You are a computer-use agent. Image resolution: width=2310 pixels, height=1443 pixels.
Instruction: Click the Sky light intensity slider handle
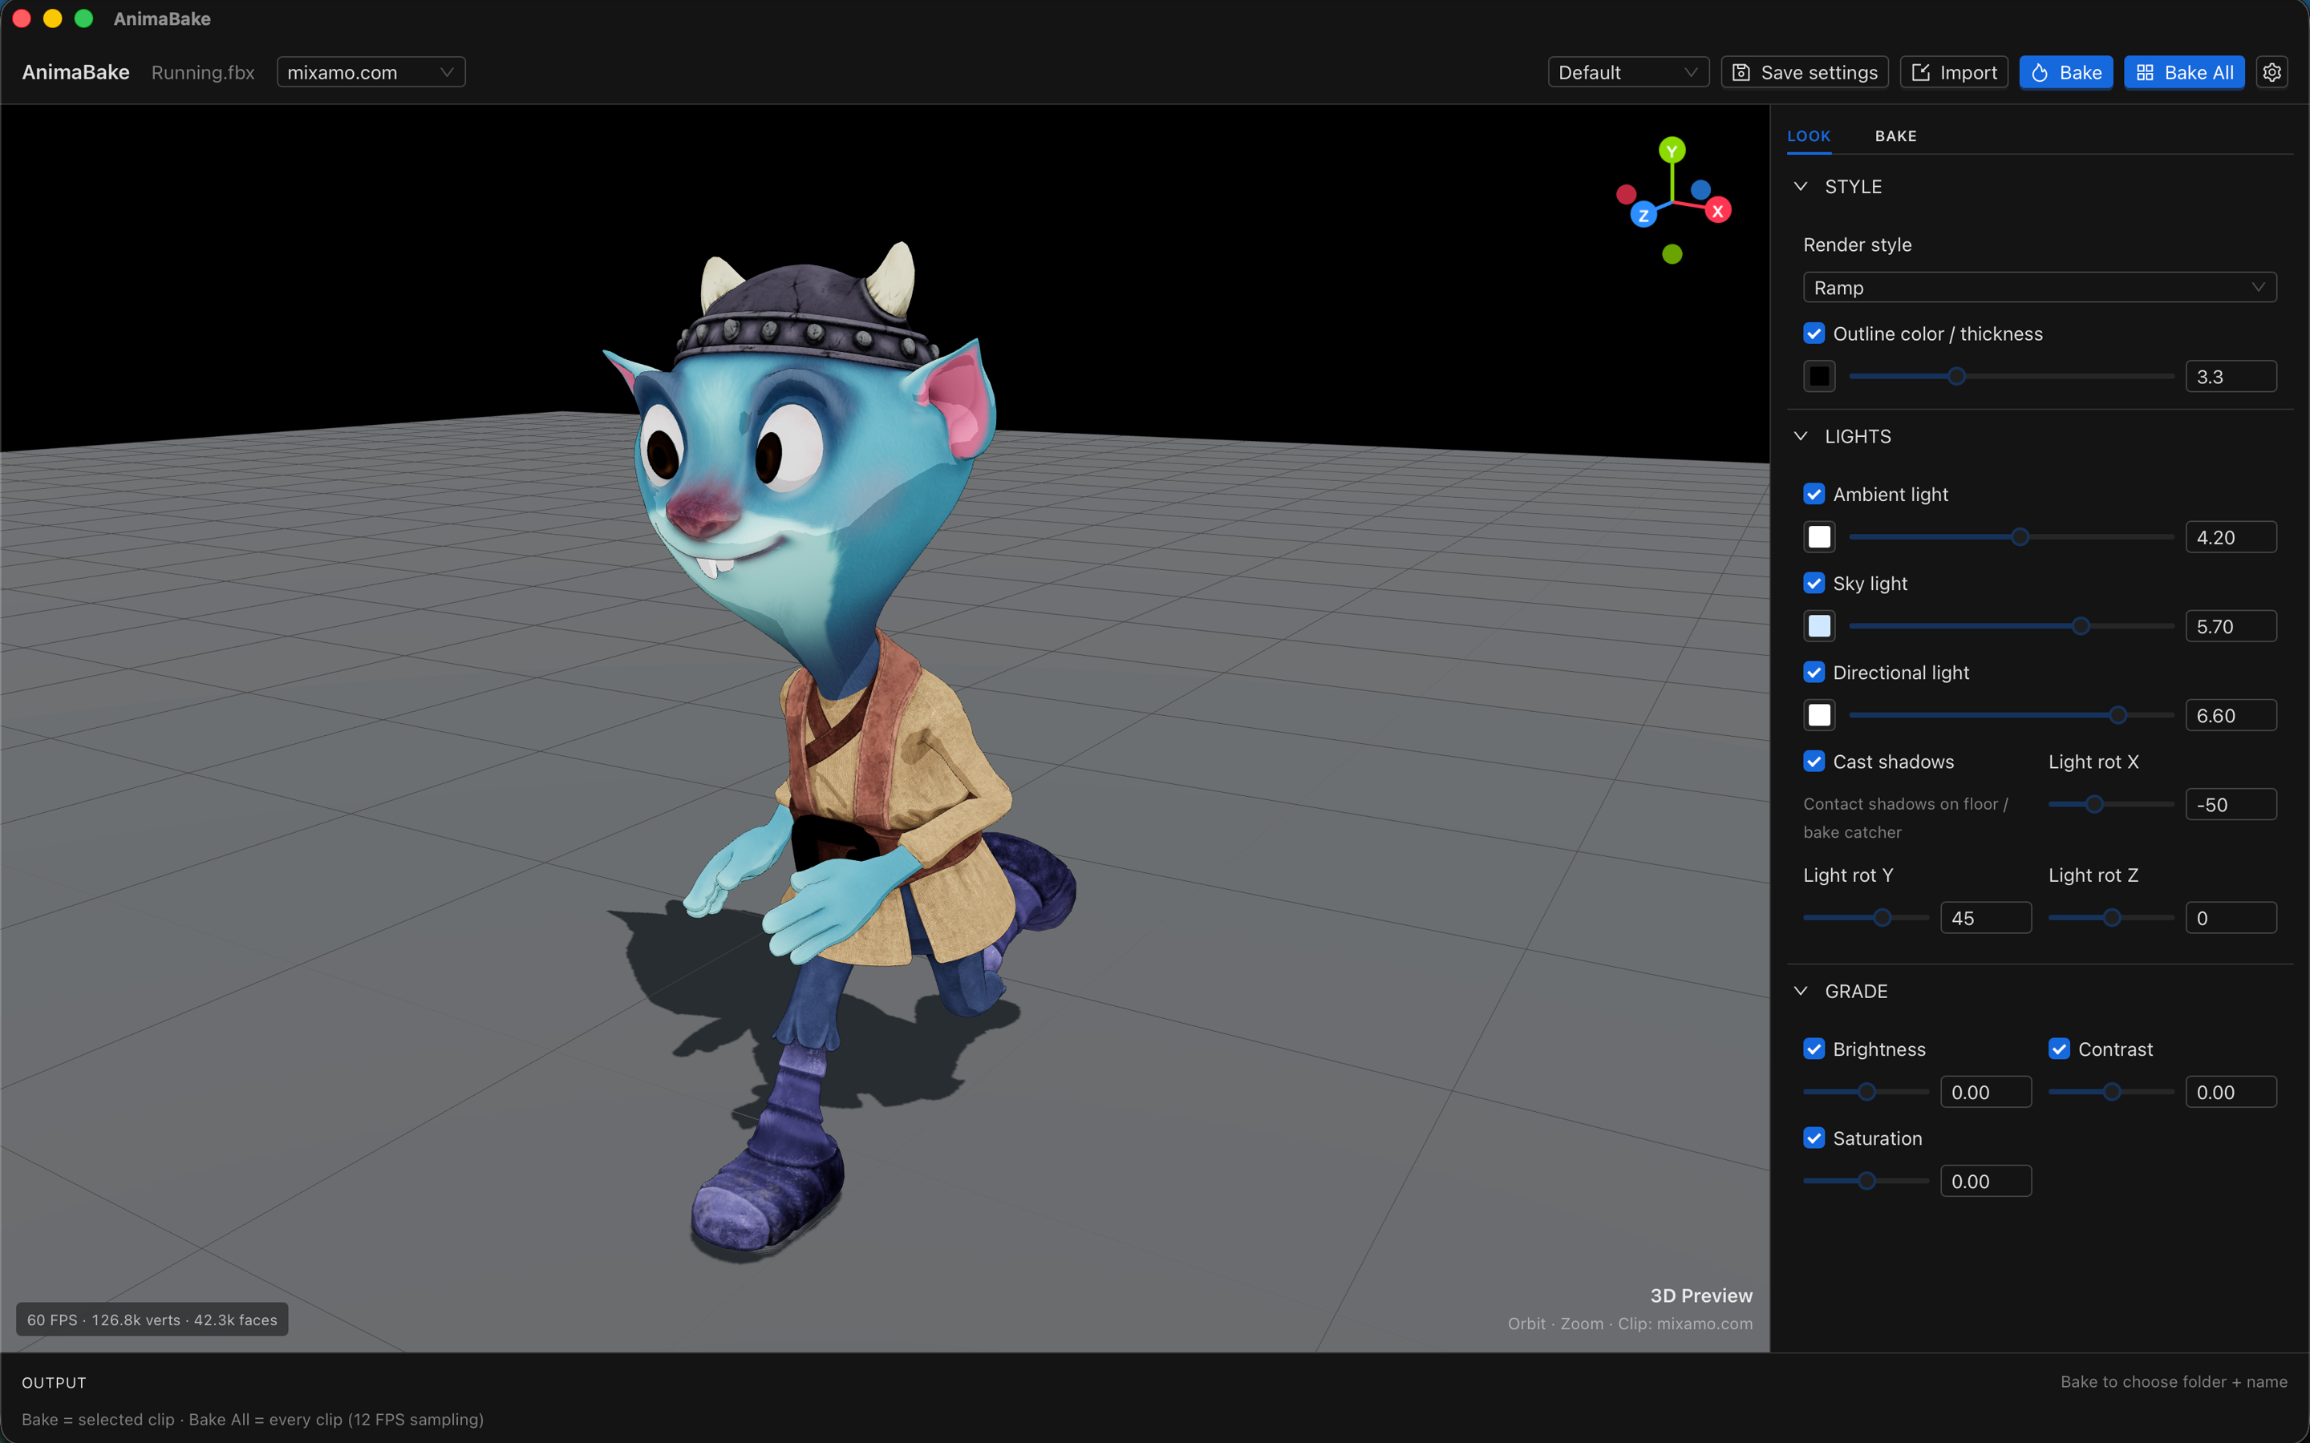2081,626
